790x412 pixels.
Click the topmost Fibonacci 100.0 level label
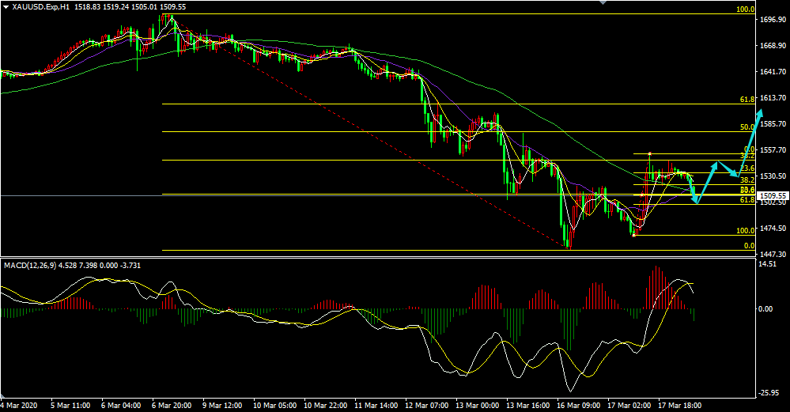click(746, 9)
